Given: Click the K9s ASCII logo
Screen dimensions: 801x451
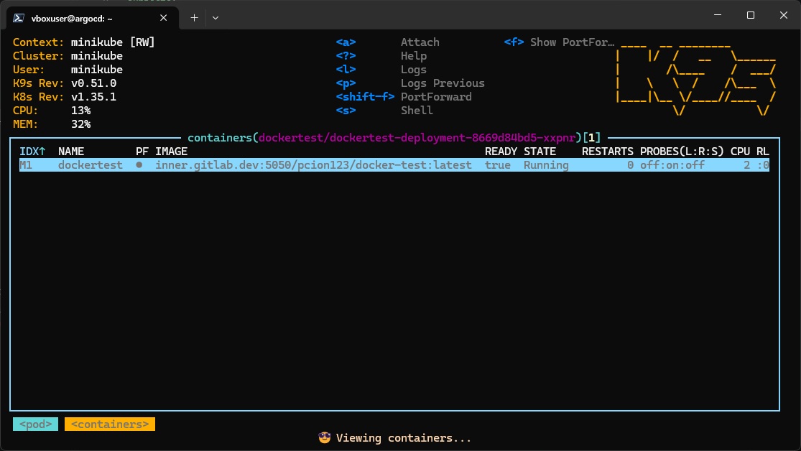Looking at the screenshot, I should point(697,79).
